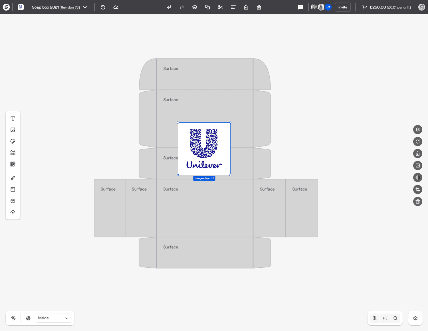Open the color palette tool
The height and width of the screenshot is (331, 428).
13,141
